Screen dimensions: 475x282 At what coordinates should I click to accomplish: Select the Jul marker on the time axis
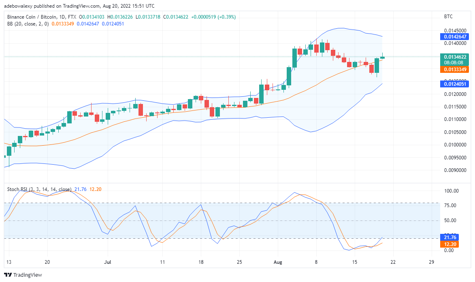click(108, 262)
